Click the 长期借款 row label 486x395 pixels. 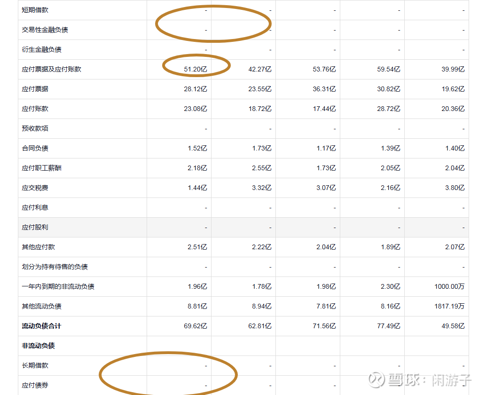35,365
